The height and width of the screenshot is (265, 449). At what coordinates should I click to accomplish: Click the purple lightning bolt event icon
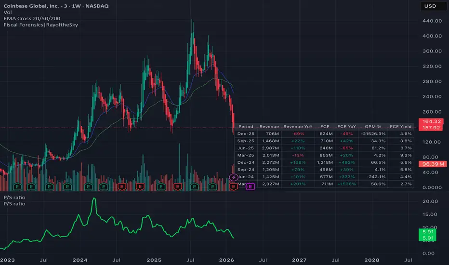(x=233, y=177)
